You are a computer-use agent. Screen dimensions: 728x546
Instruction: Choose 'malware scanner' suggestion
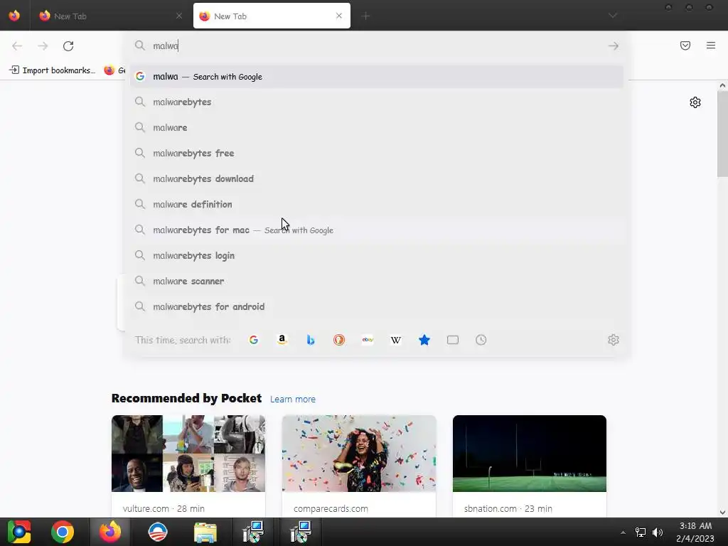[377, 281]
